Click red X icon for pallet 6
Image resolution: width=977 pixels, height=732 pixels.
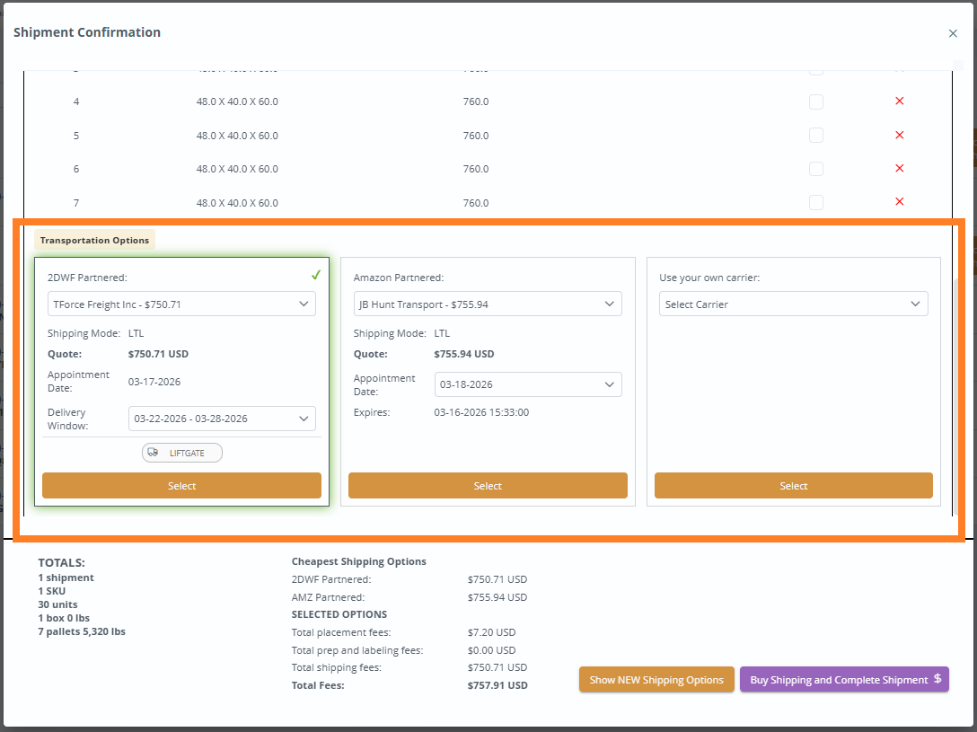pyautogui.click(x=899, y=169)
